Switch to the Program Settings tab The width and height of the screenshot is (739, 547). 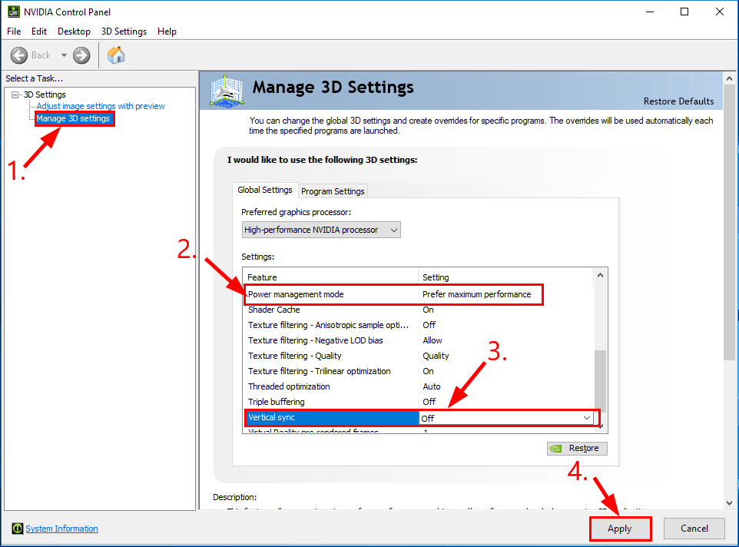(x=333, y=191)
